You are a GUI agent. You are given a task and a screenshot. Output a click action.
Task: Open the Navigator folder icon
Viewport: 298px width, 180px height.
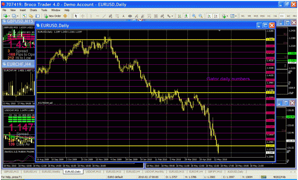coord(31,16)
